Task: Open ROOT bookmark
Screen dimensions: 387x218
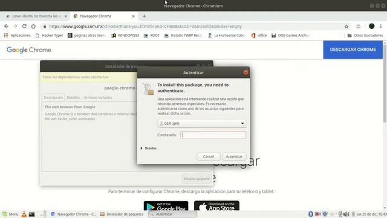Action: tap(152, 35)
